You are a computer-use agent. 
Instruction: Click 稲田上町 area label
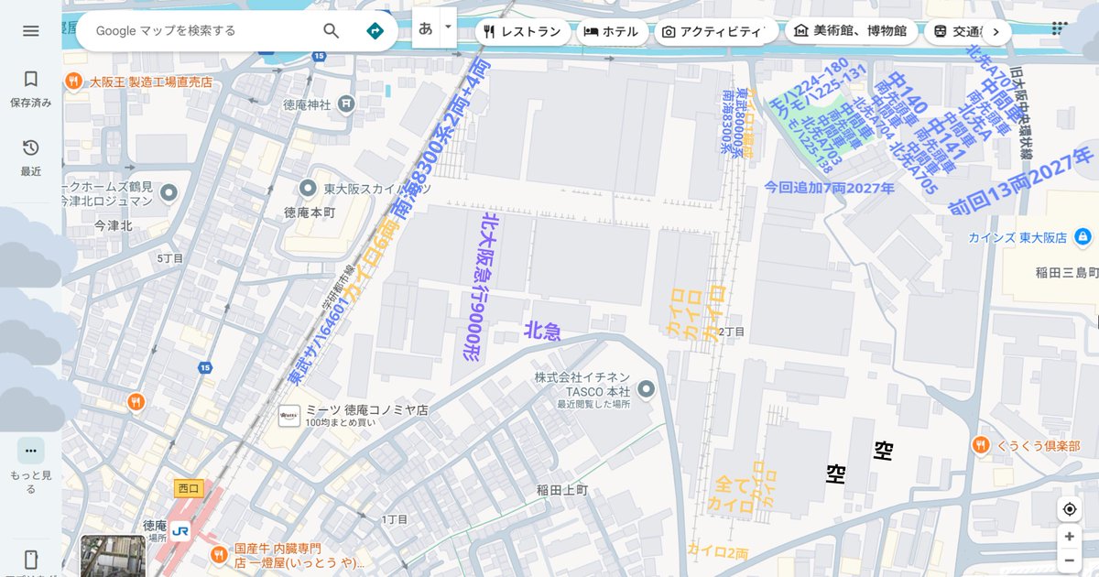click(x=562, y=490)
